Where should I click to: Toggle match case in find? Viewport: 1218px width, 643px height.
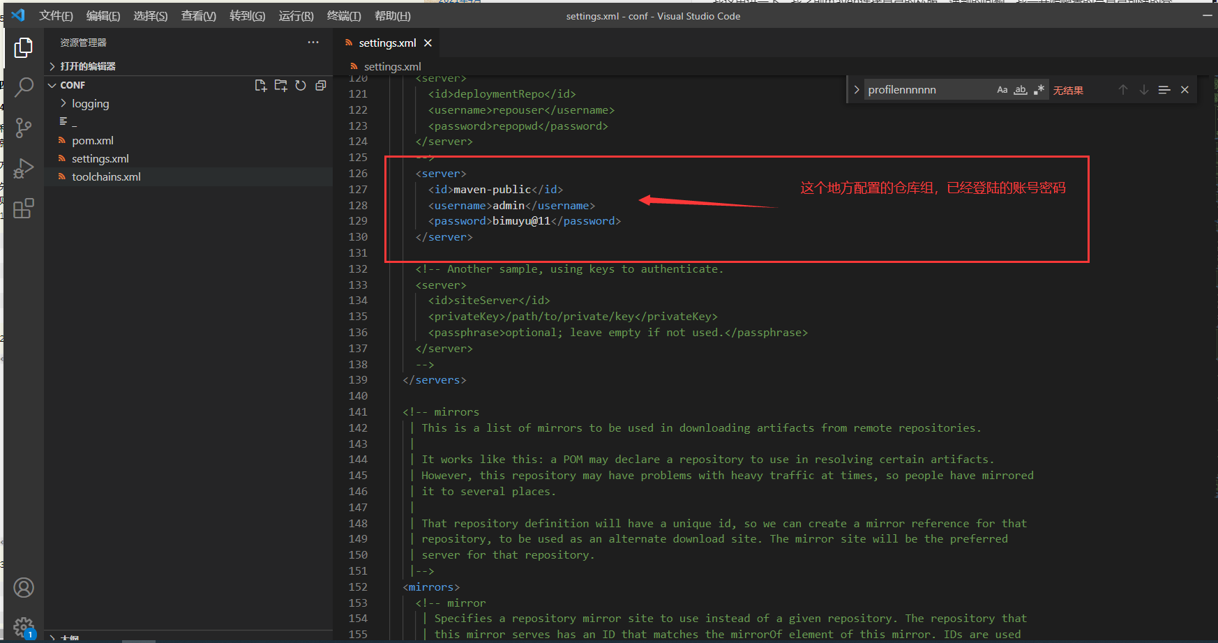coord(1002,90)
